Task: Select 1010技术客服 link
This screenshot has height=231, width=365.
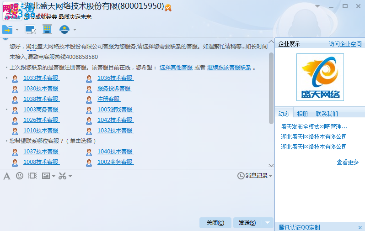Action: (x=42, y=131)
